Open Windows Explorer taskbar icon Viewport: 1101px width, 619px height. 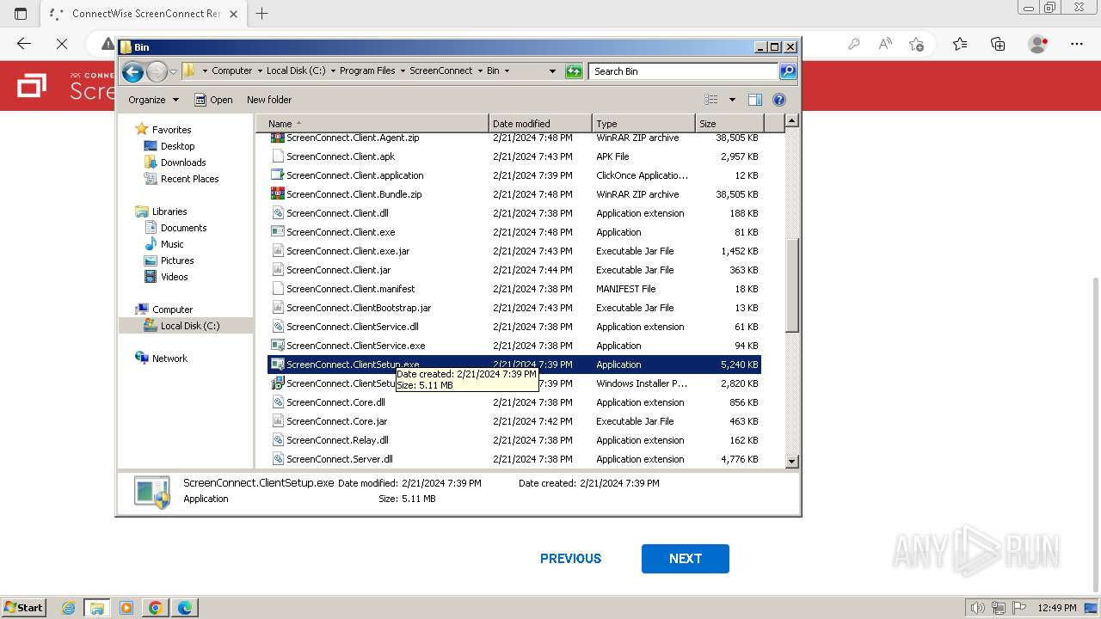point(97,608)
